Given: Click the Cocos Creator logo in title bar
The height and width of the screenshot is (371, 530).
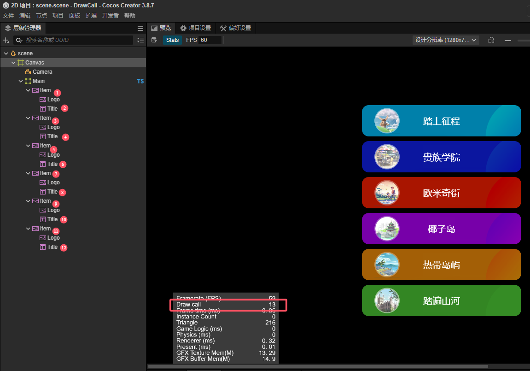Looking at the screenshot, I should point(6,6).
